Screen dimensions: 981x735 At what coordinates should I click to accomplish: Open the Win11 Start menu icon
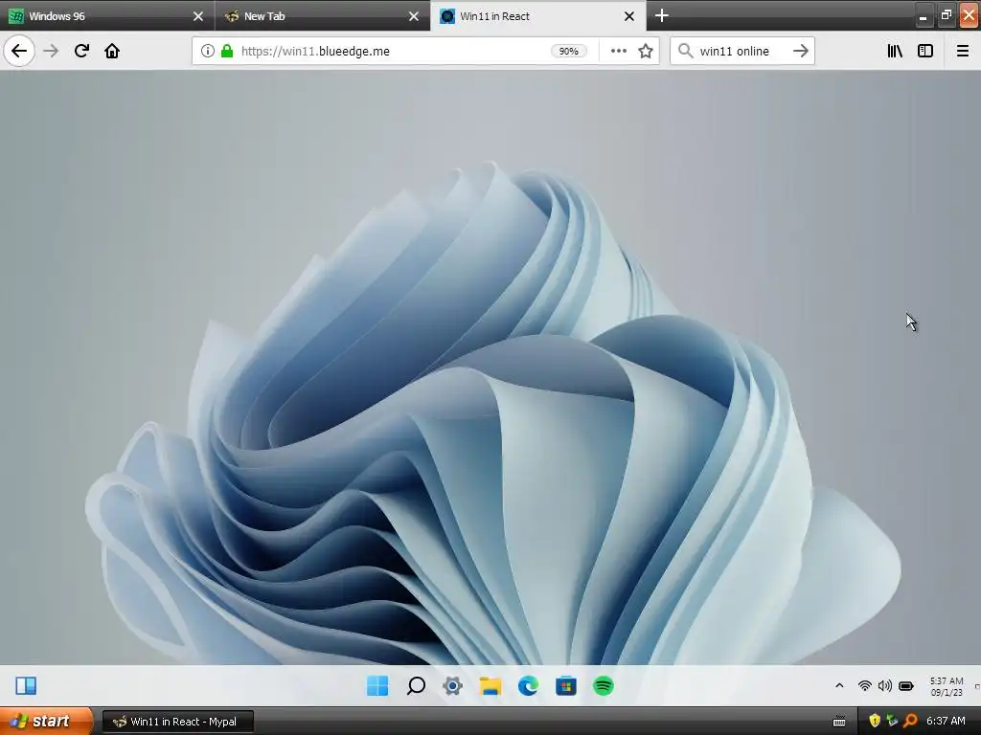click(377, 685)
